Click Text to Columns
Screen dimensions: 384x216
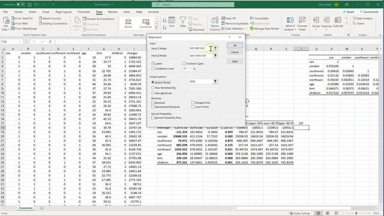coord(215,24)
